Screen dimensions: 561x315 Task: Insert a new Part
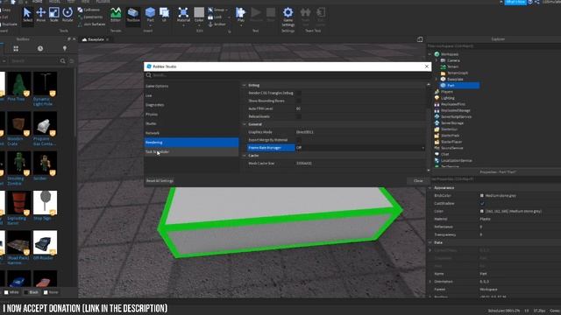150,15
